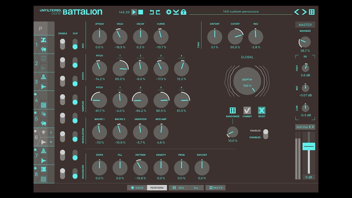Viewport: 352px width, 198px height.
Task: Switch to the PERFORM tab
Action: click(x=157, y=188)
